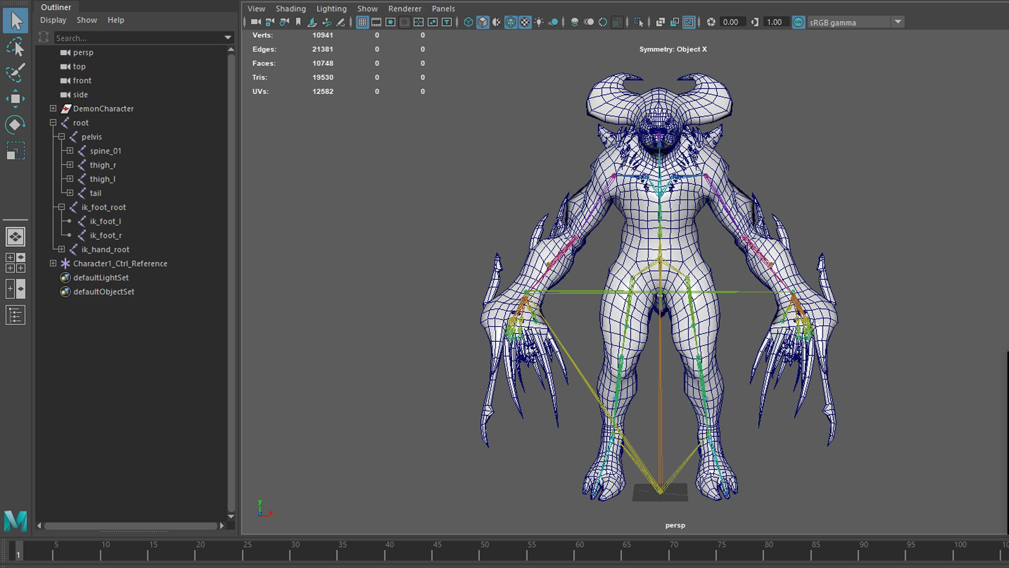Open Camera Attributes icon
The image size is (1009, 568).
[284, 22]
